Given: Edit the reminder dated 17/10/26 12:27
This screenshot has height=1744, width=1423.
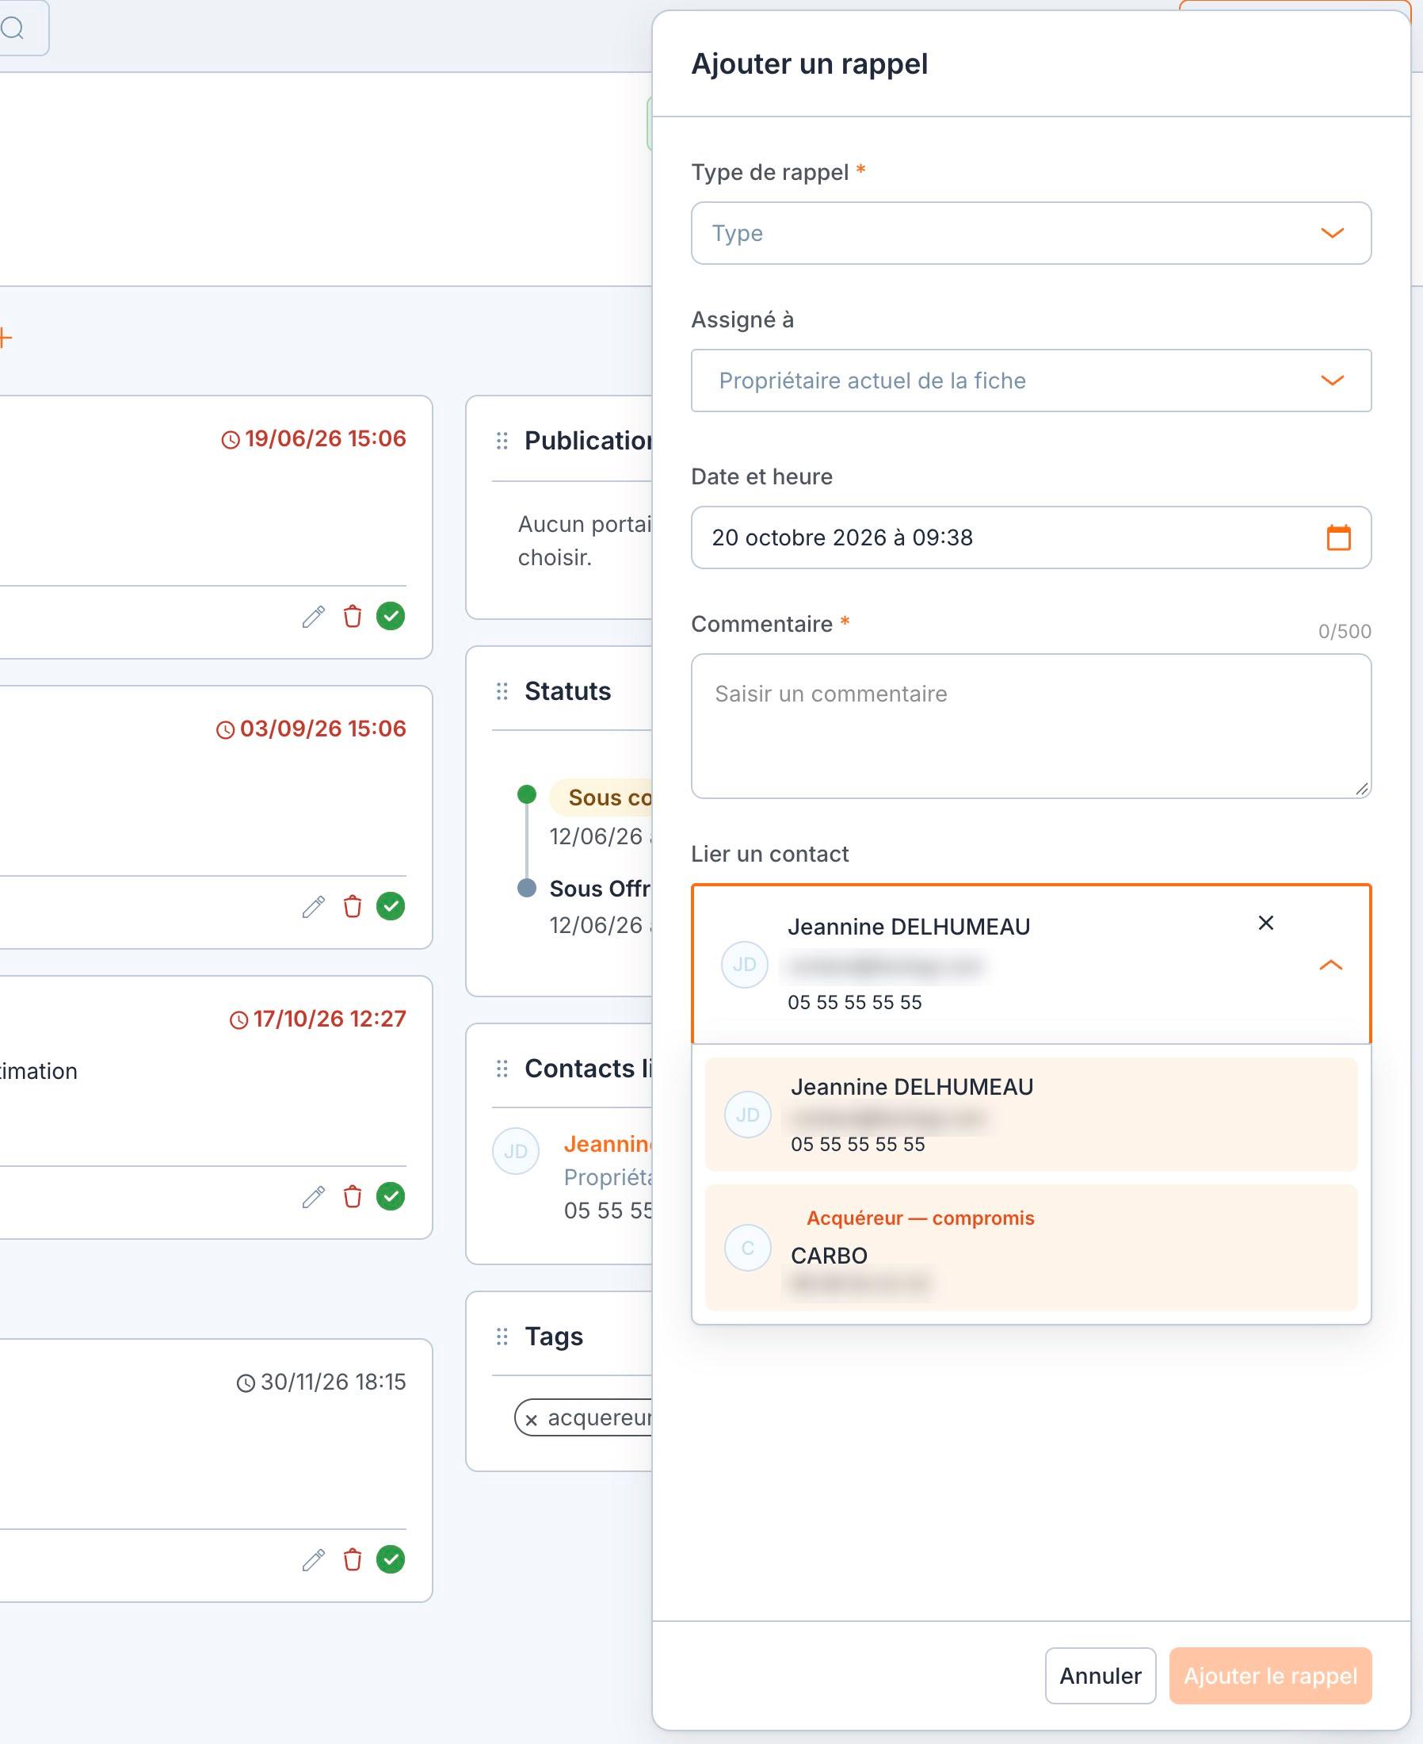Looking at the screenshot, I should pos(313,1197).
